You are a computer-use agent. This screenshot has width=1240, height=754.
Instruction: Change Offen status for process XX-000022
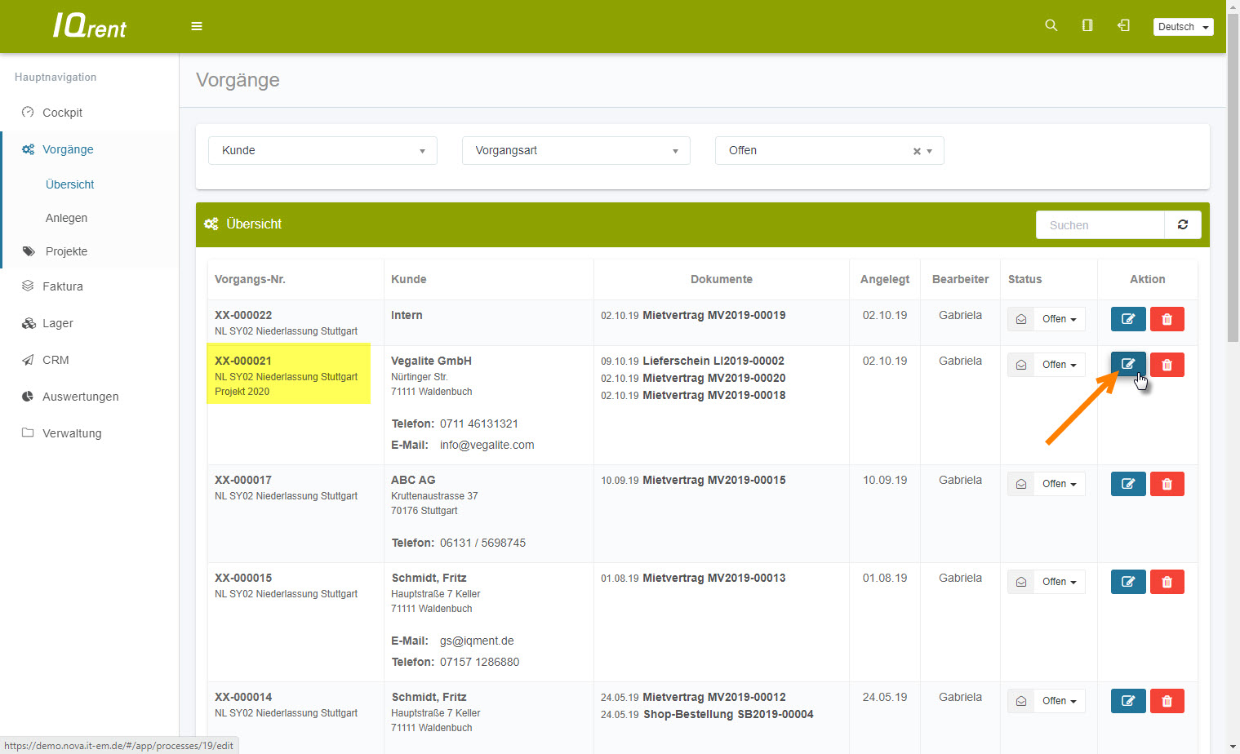pyautogui.click(x=1059, y=319)
